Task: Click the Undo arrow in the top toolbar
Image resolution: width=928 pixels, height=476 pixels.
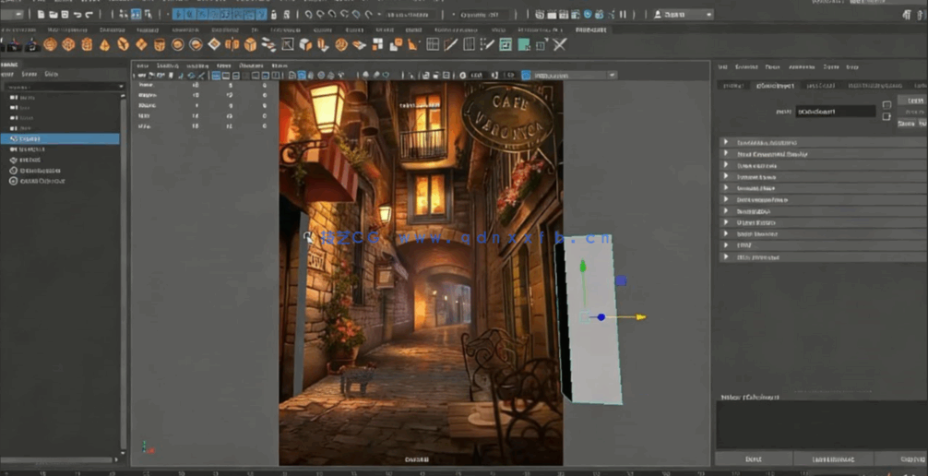Action: [77, 15]
